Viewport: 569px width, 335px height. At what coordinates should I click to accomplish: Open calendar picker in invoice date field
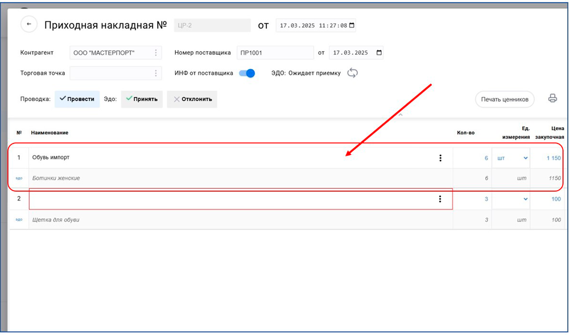tap(352, 26)
